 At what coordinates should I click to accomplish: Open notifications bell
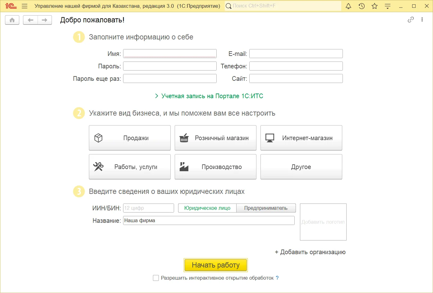348,6
